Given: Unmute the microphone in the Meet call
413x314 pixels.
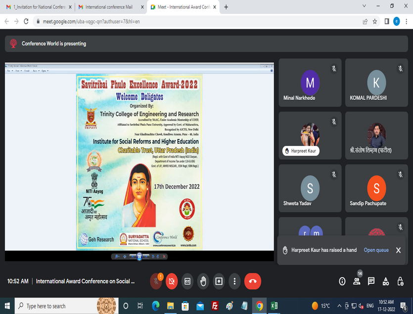Looking at the screenshot, I should (156, 281).
